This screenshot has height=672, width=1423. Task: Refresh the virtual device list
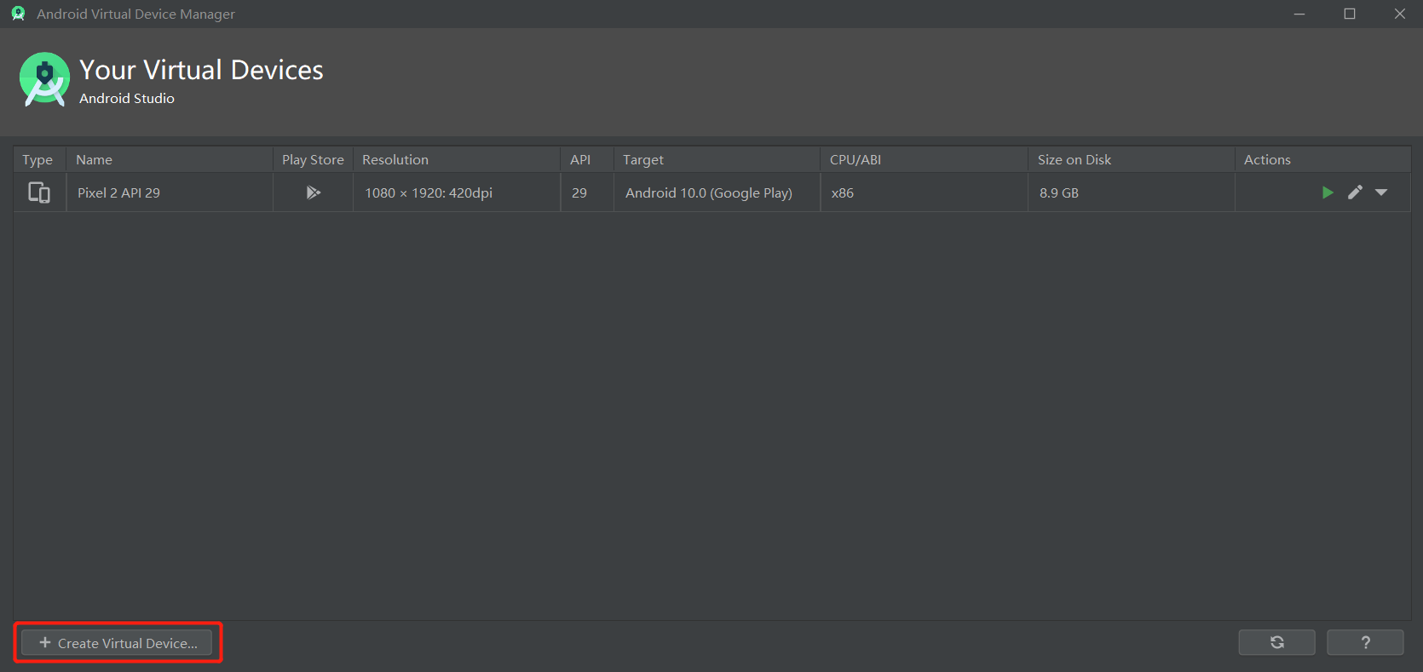click(x=1276, y=642)
